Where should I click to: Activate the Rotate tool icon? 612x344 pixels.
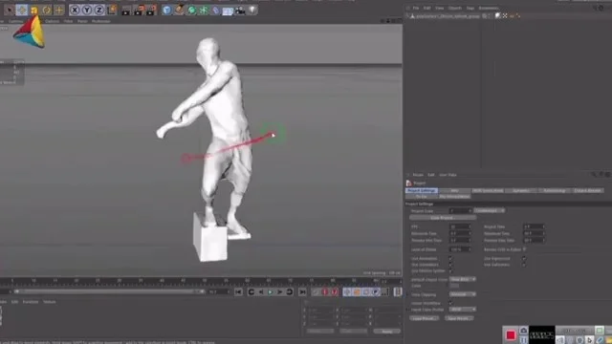(x=47, y=10)
